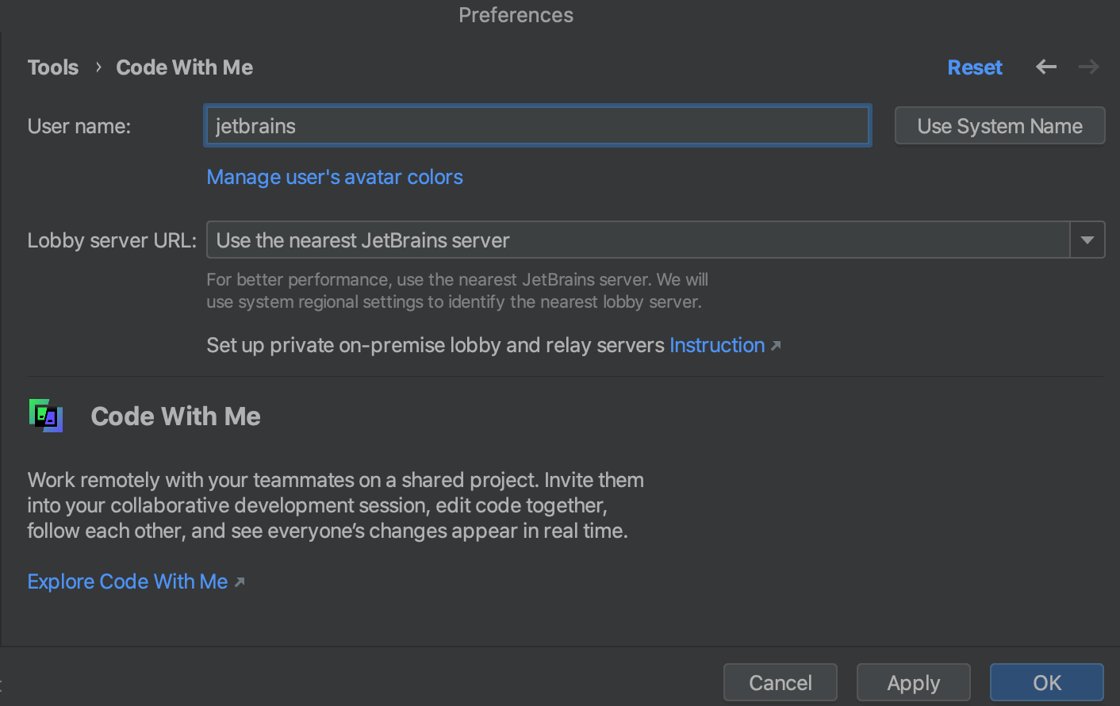Open Manage user's avatar colors
Viewport: 1120px width, 706px height.
pos(335,177)
